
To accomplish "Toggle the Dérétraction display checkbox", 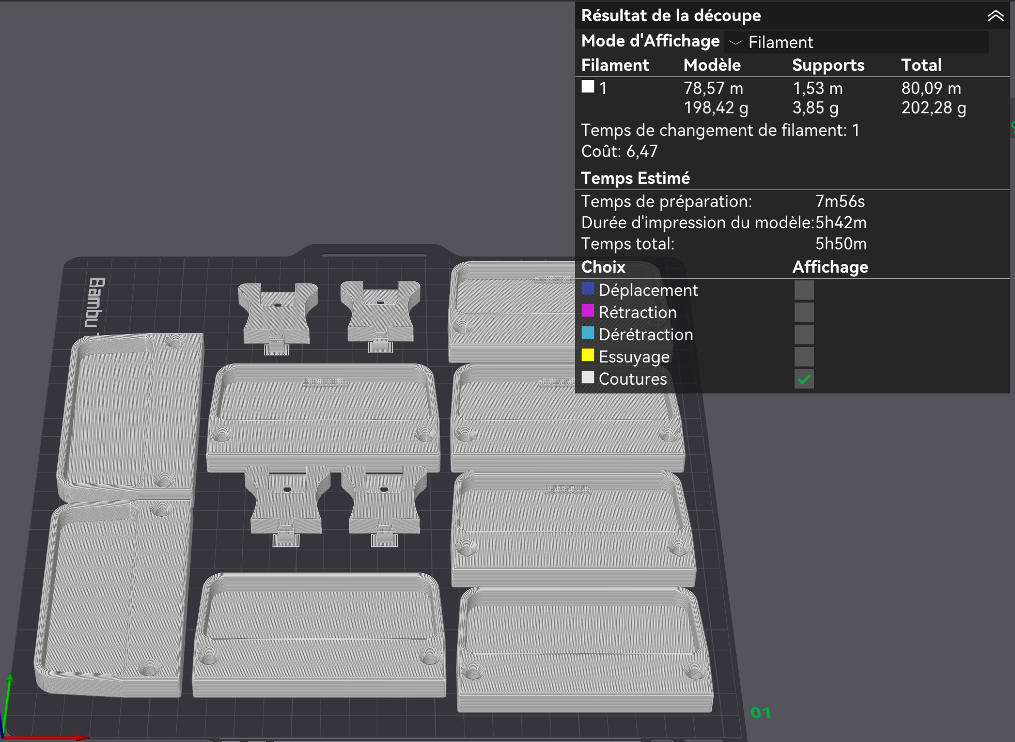I will point(804,335).
